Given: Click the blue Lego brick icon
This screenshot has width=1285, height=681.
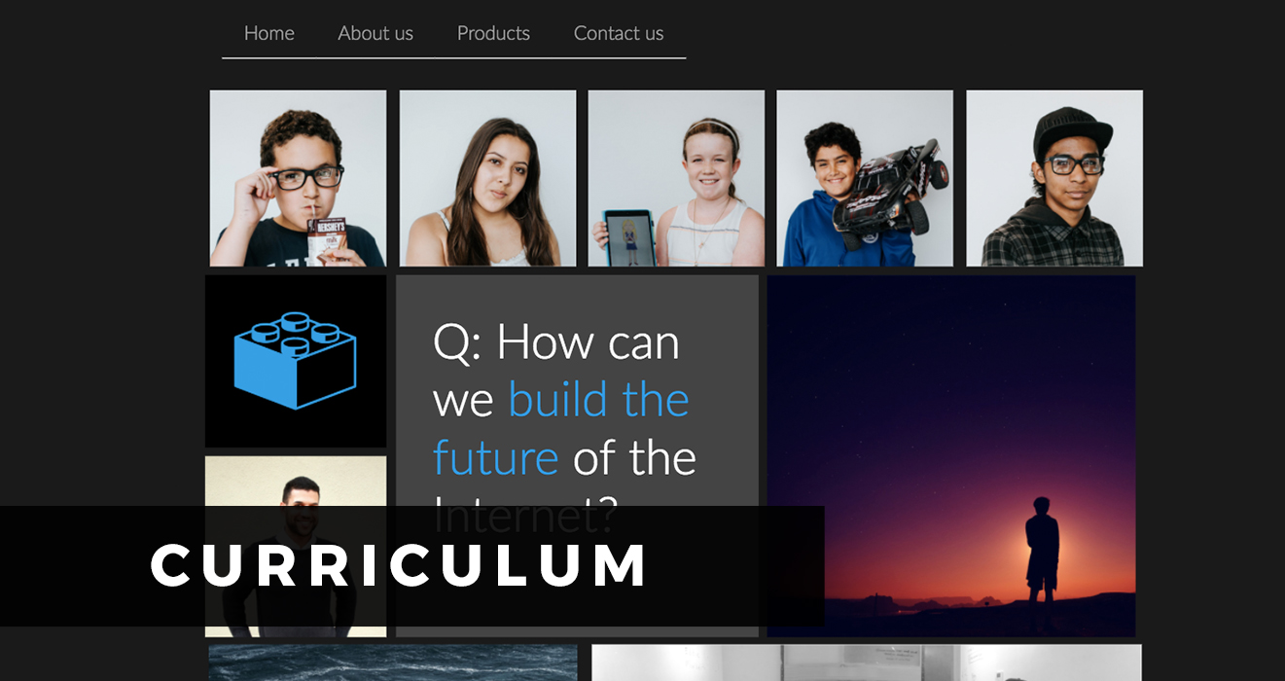Looking at the screenshot, I should point(295,361).
